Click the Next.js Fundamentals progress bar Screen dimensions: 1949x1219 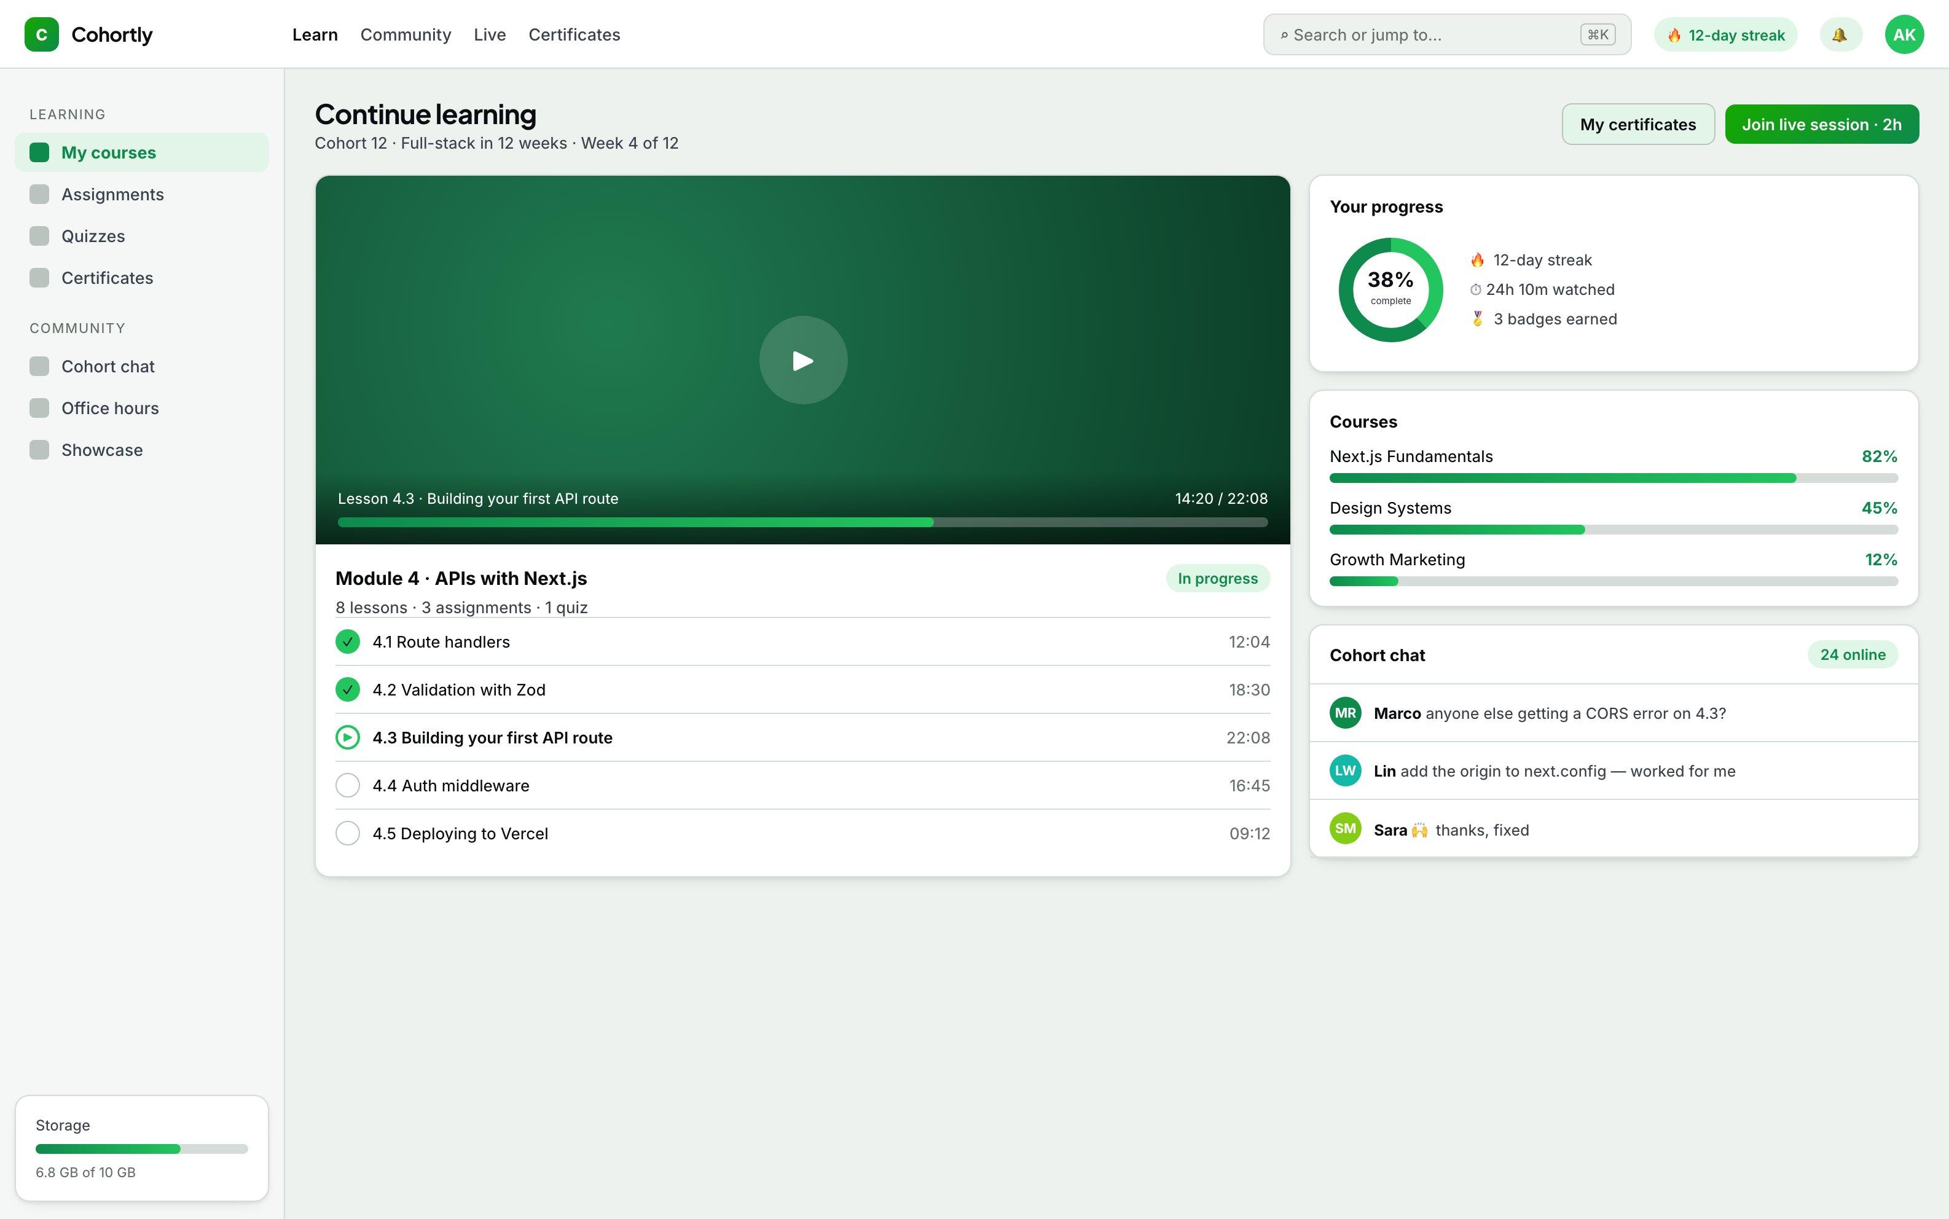pyautogui.click(x=1614, y=478)
